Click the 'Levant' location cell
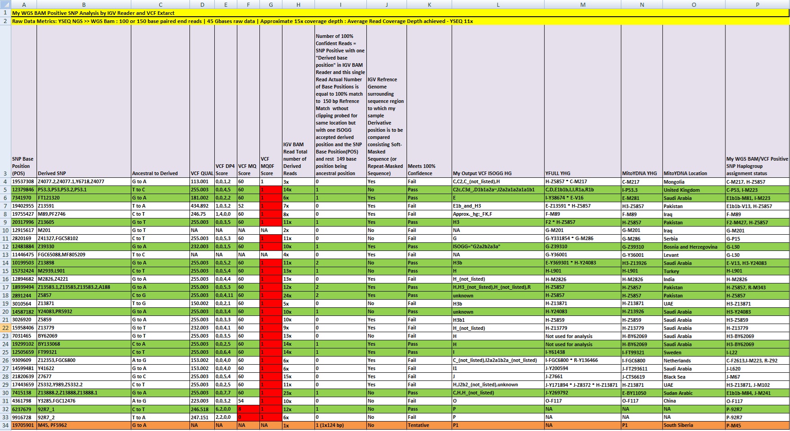 tap(694, 255)
